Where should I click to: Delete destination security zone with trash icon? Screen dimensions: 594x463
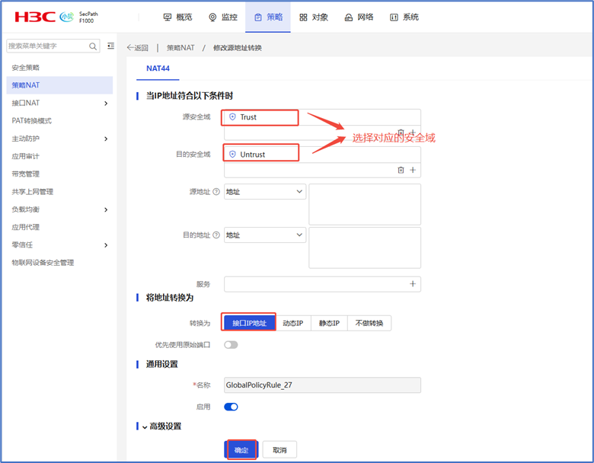click(x=401, y=170)
